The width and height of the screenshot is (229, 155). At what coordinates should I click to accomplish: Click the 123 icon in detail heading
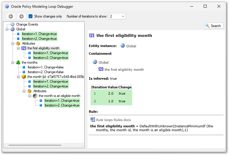[x=92, y=35]
